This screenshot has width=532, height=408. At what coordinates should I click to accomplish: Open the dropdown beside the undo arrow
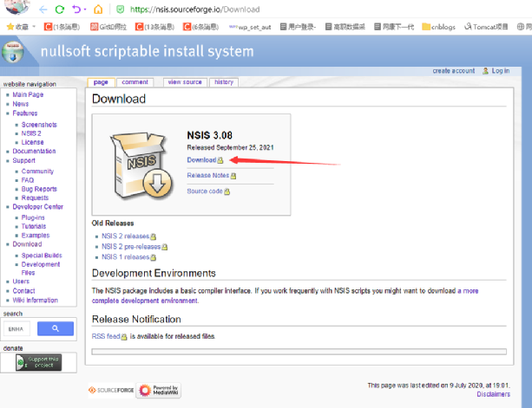tap(85, 10)
